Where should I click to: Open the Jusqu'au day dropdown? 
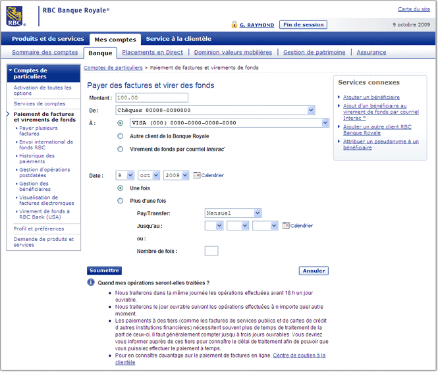[214, 226]
